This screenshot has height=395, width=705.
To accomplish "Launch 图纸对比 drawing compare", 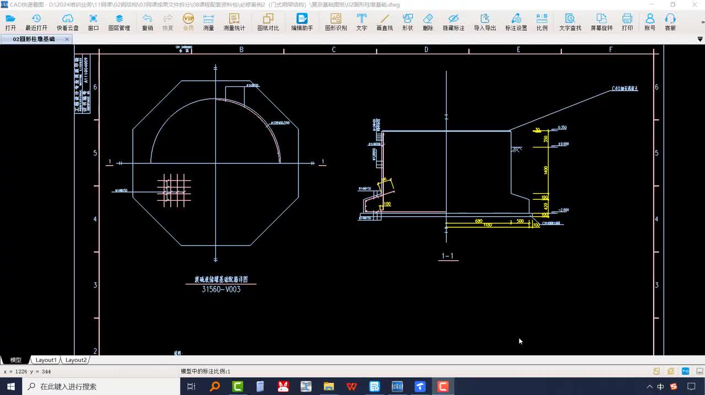I will pyautogui.click(x=268, y=23).
